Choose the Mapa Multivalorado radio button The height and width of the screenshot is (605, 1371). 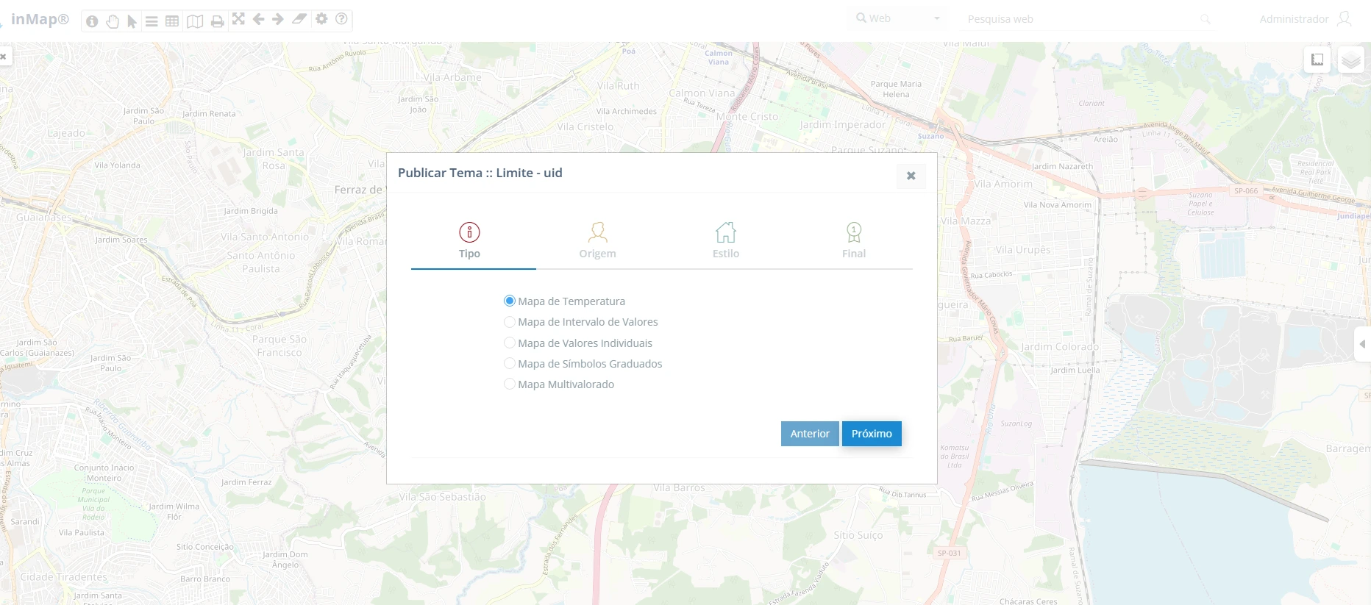(510, 384)
